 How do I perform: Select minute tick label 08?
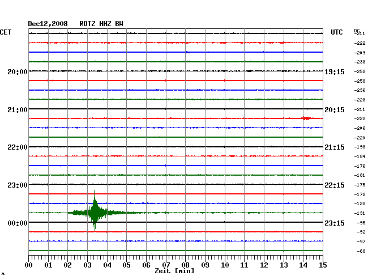(x=185, y=265)
